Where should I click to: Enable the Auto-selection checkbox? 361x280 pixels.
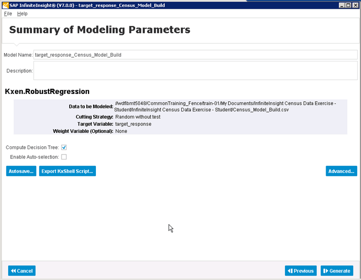click(64, 156)
